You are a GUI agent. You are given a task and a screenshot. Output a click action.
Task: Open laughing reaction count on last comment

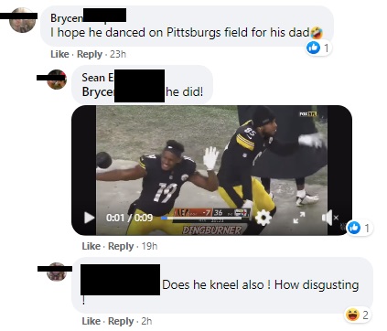tap(357, 315)
